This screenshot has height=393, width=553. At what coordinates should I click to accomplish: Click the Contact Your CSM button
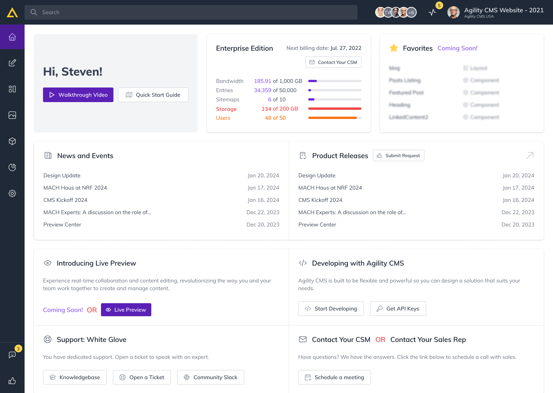tap(333, 62)
